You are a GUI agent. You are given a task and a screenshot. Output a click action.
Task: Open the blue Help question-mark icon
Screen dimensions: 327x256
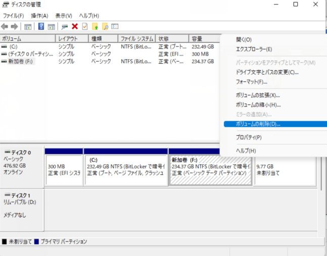[x=41, y=26]
